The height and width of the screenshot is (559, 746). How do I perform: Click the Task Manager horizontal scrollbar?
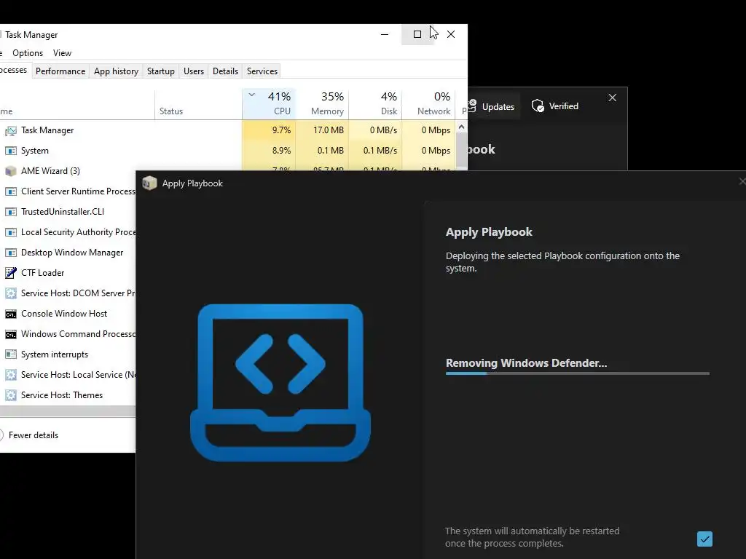(x=68, y=412)
